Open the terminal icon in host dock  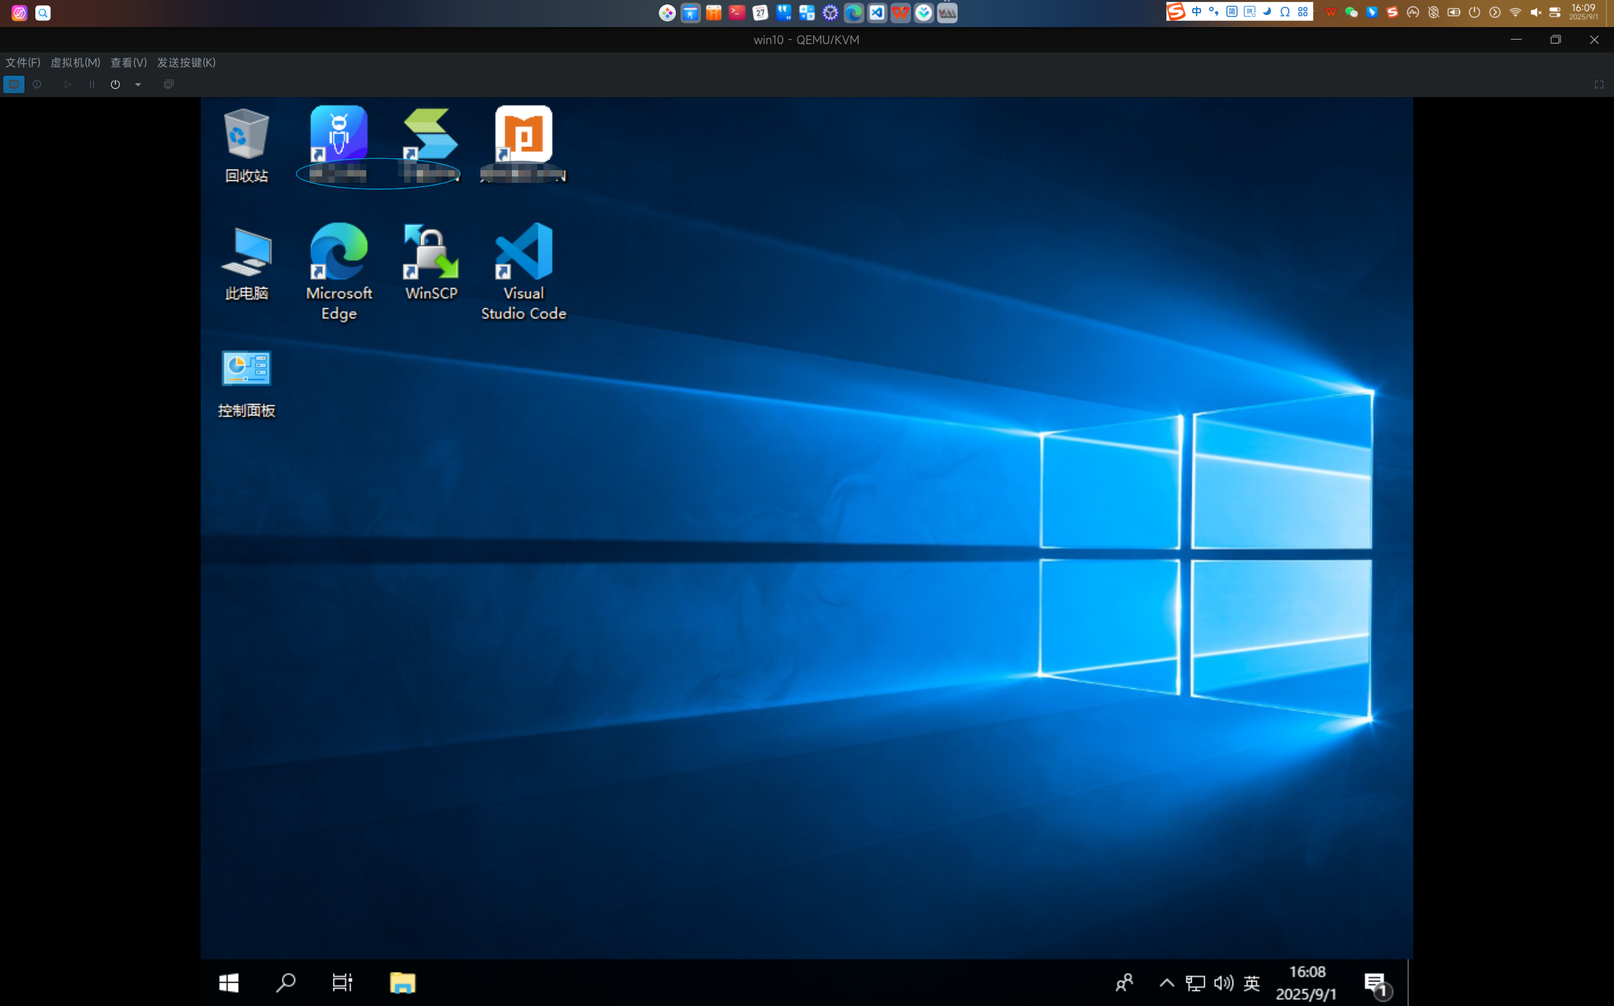(737, 13)
